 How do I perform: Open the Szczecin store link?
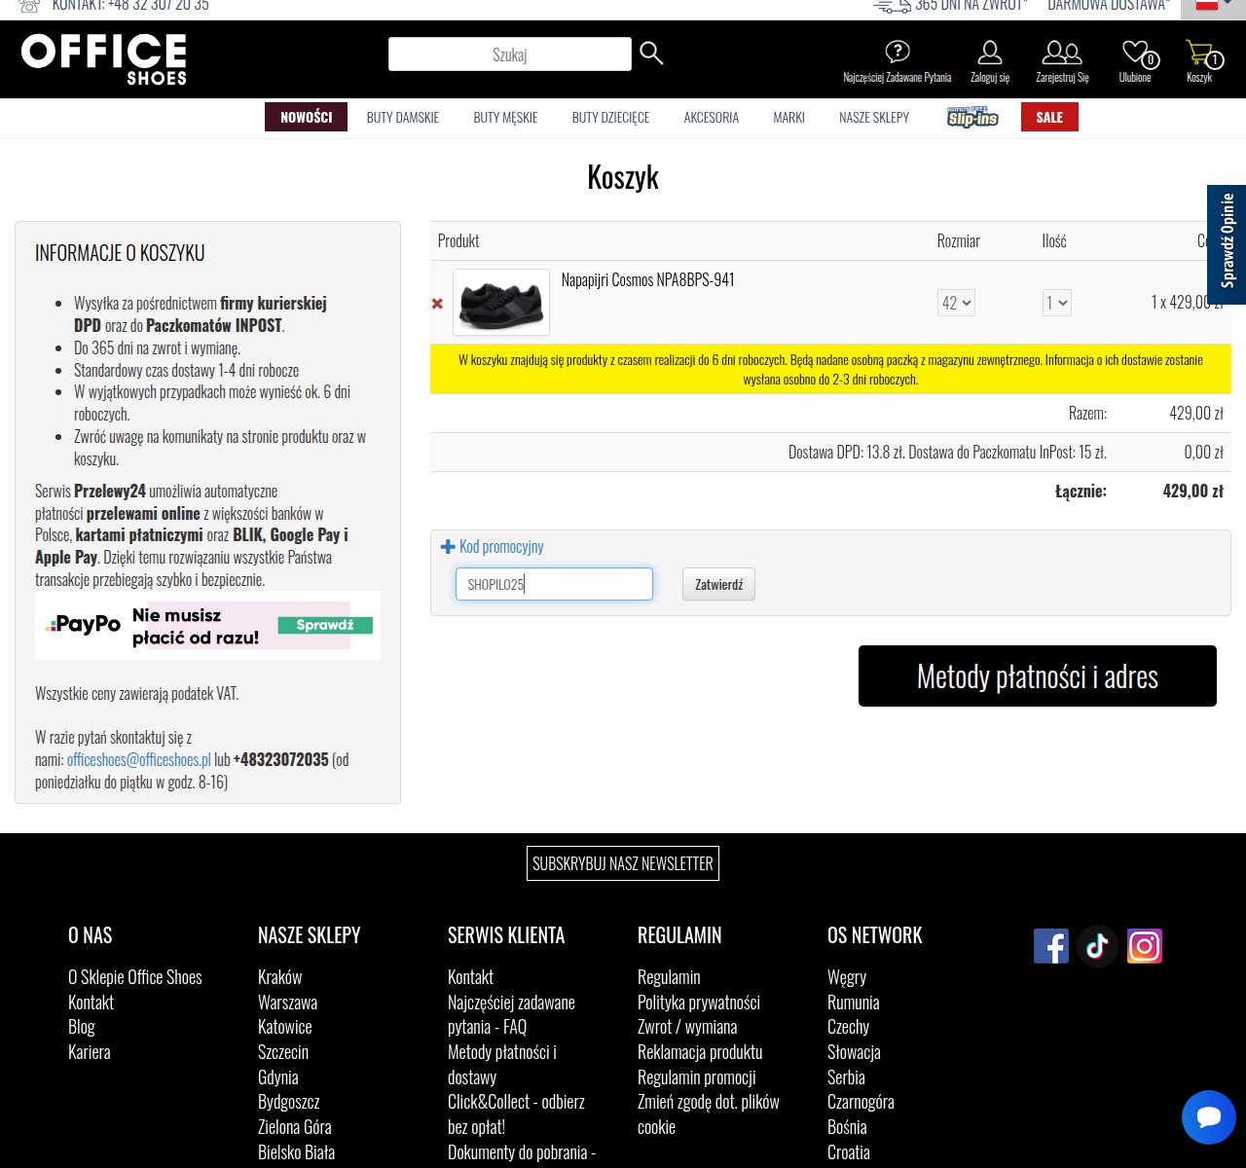coord(283,1052)
